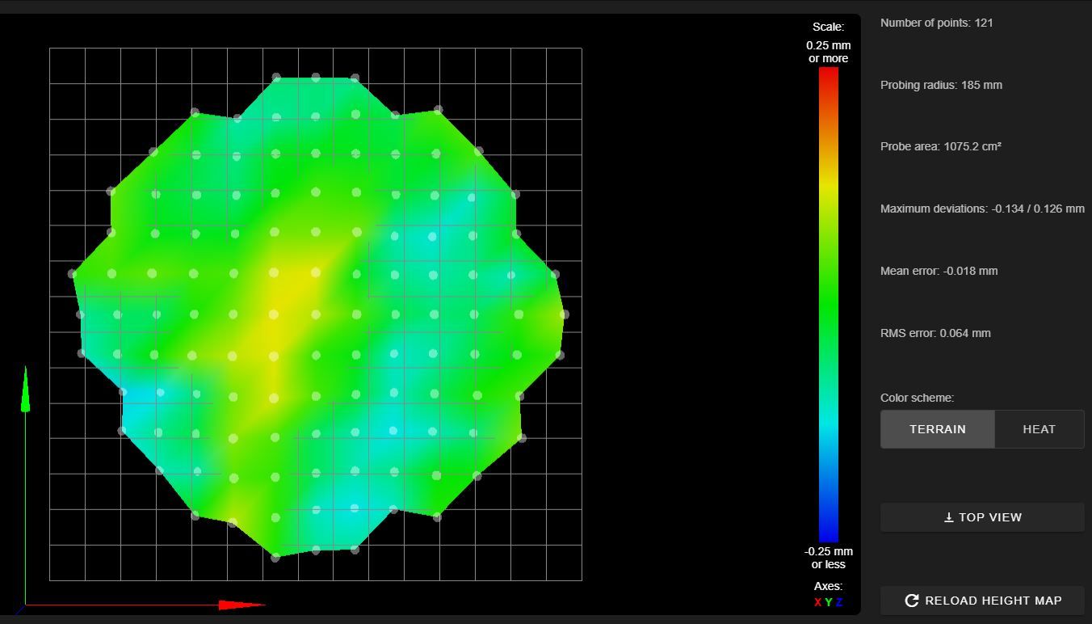This screenshot has height=624, width=1092.
Task: Click the 'Scale:' heading
Action: (x=829, y=27)
